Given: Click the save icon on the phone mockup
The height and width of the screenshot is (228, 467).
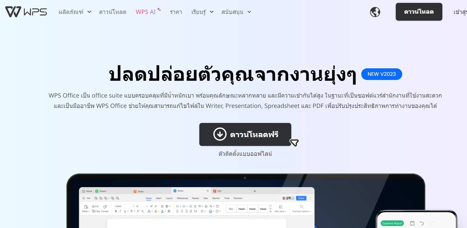Looking at the screenshot, I should (x=412, y=223).
